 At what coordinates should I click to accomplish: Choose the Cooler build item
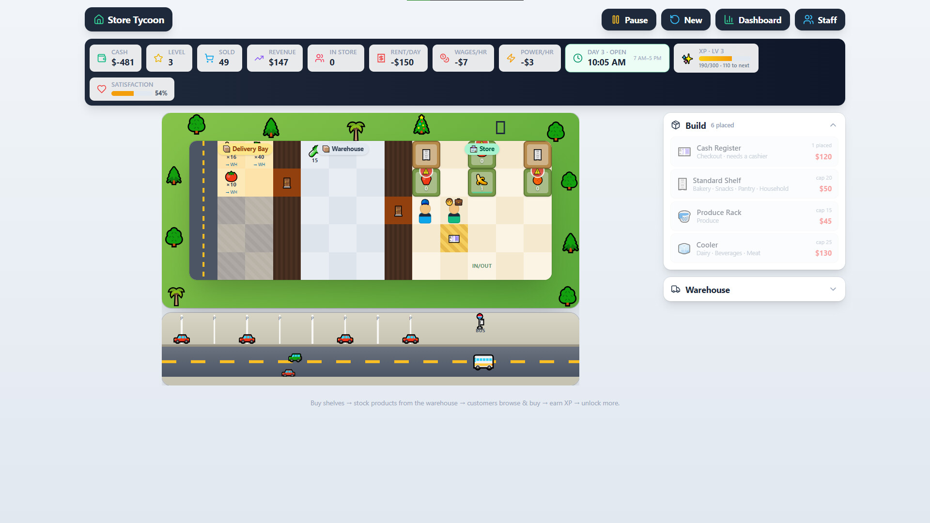[754, 248]
